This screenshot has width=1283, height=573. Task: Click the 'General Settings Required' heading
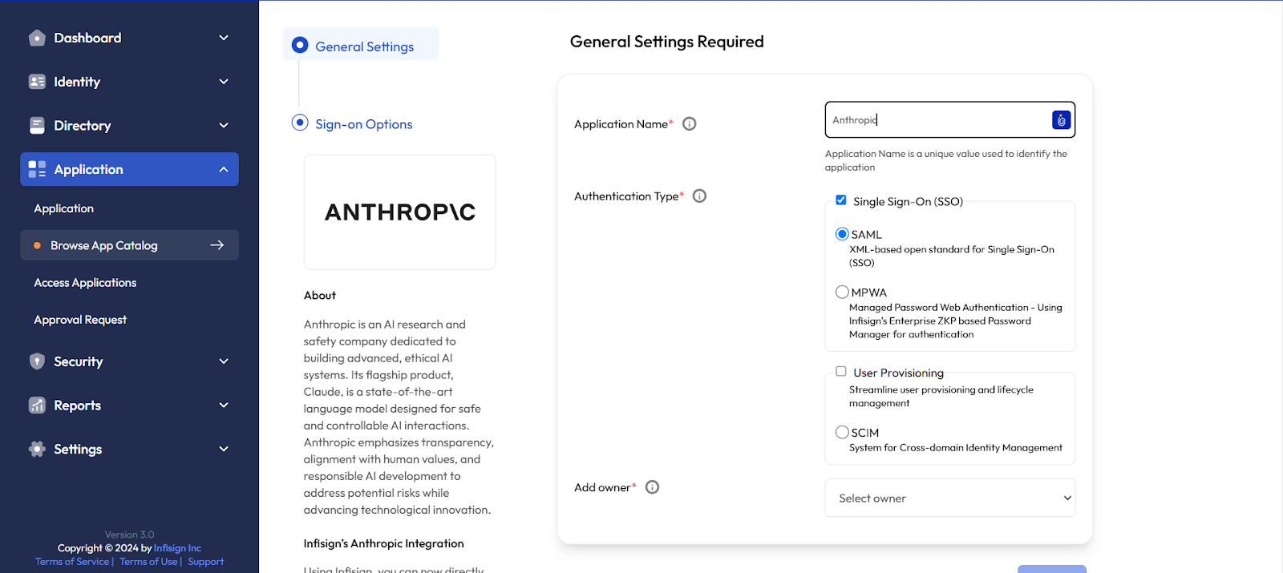pyautogui.click(x=667, y=42)
